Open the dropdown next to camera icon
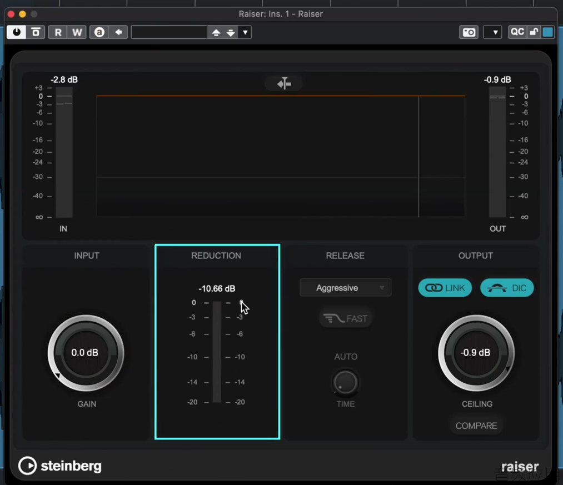The height and width of the screenshot is (485, 563). pyautogui.click(x=492, y=32)
